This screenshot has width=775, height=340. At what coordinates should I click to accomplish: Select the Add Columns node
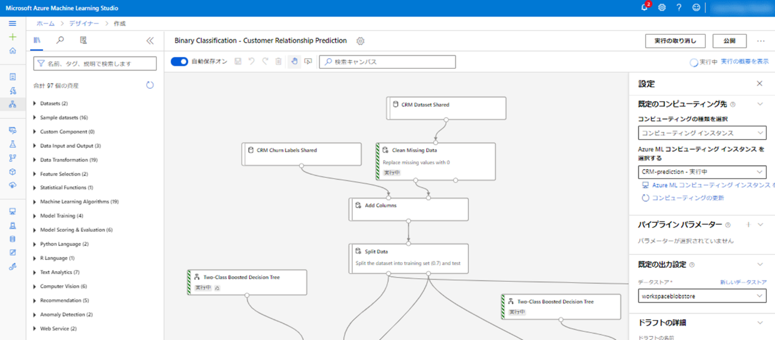pos(408,209)
